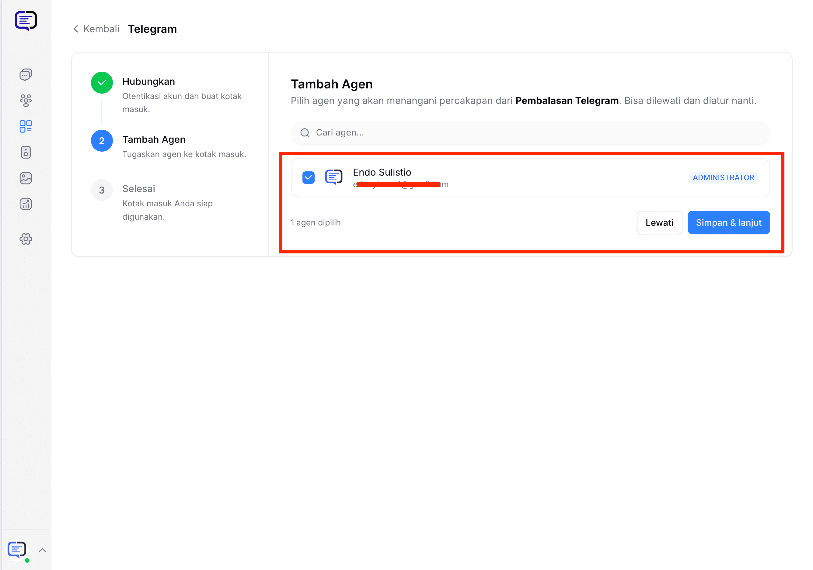Expand the profile menu chevron
Image resolution: width=813 pixels, height=570 pixels.
[42, 550]
